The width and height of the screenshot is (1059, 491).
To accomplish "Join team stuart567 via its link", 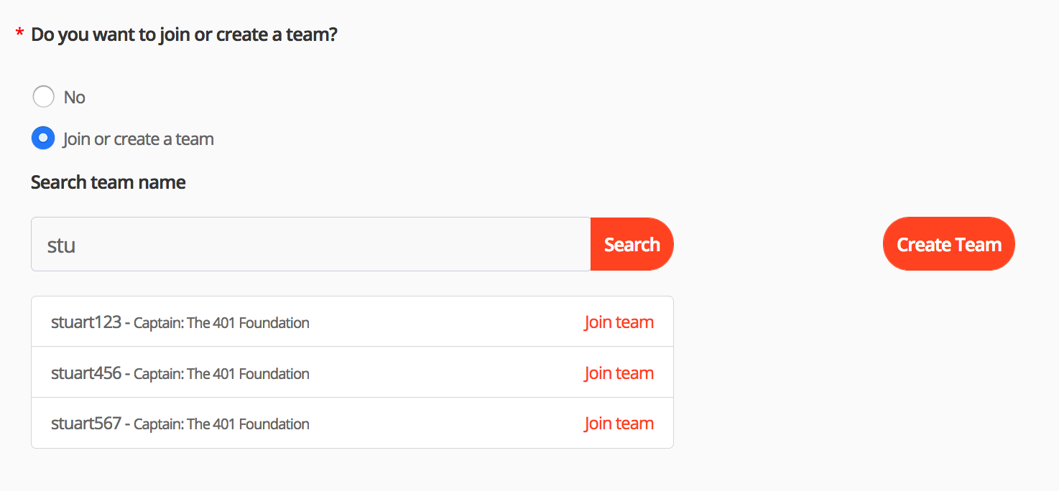I will 619,424.
